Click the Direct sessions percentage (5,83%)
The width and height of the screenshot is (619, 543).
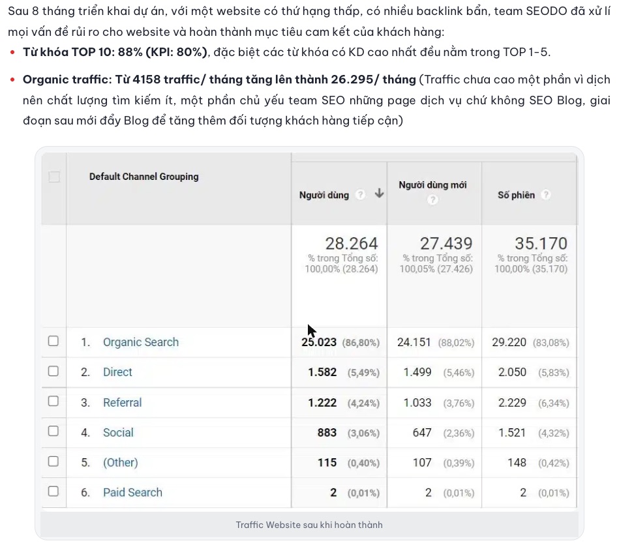coord(554,372)
